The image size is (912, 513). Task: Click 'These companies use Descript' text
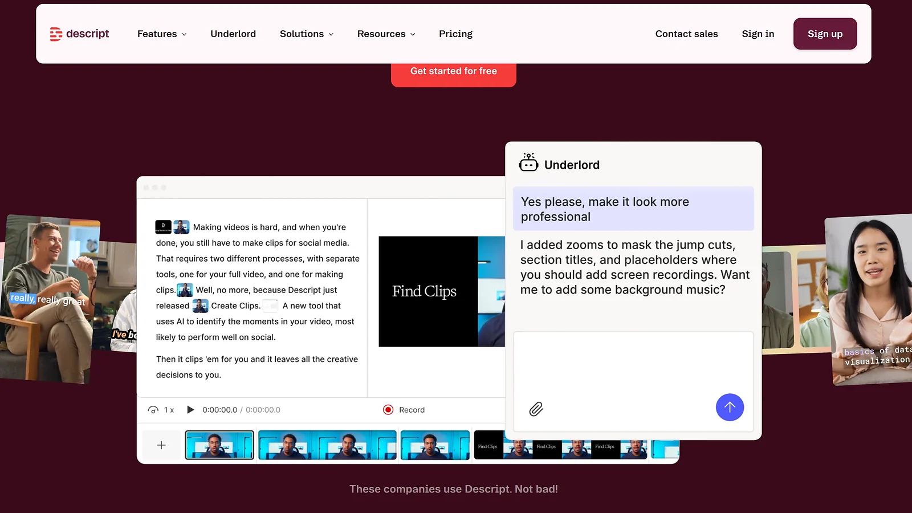(454, 489)
